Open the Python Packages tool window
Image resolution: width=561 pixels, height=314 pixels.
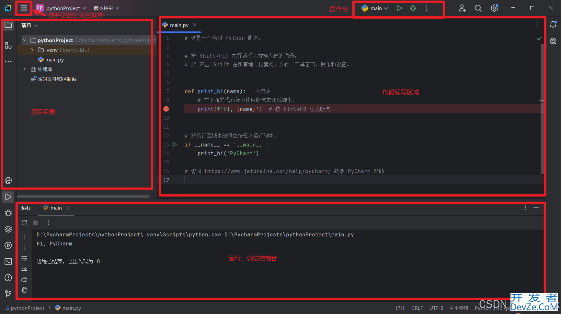pos(8,180)
